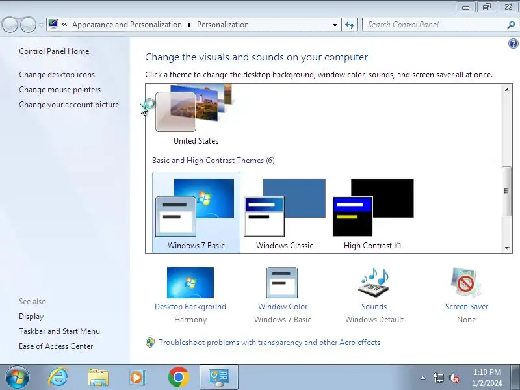
Task: Click the theme list scroll down arrow
Action: coord(507,248)
